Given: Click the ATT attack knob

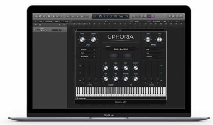Looking at the screenshot, I should 106,68.
